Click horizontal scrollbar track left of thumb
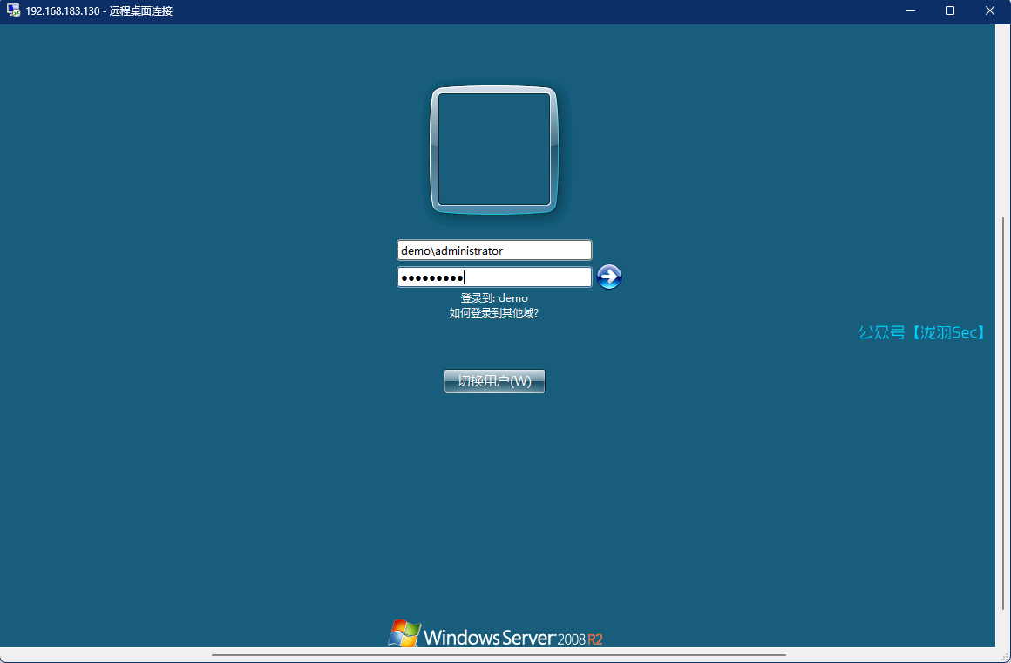The height and width of the screenshot is (663, 1011). pyautogui.click(x=105, y=654)
